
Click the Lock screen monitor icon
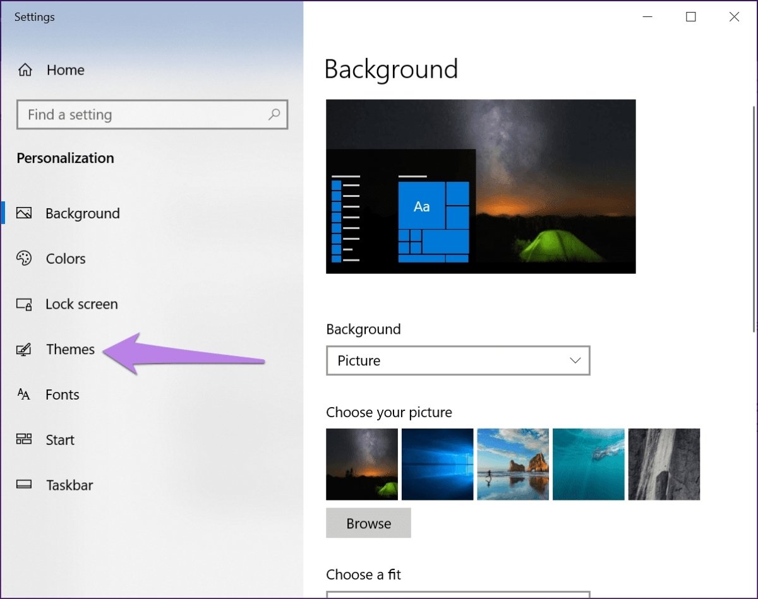coord(24,304)
